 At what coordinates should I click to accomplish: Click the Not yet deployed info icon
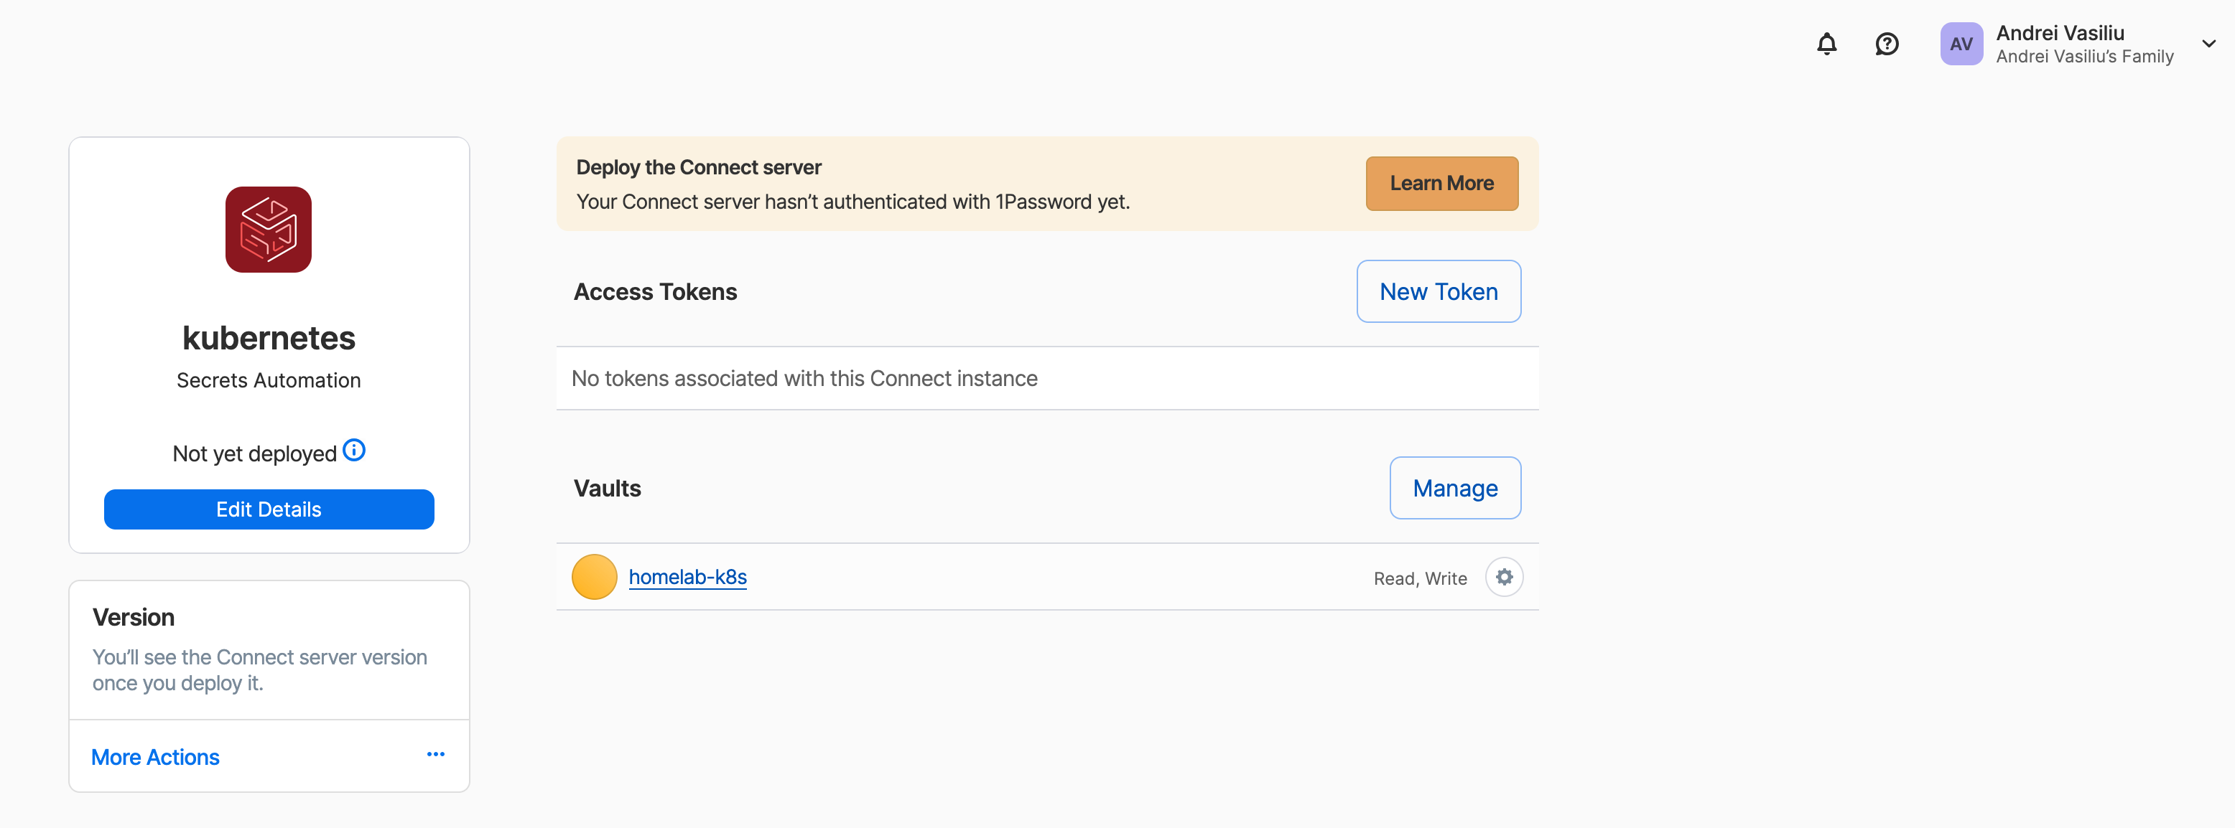click(x=354, y=450)
